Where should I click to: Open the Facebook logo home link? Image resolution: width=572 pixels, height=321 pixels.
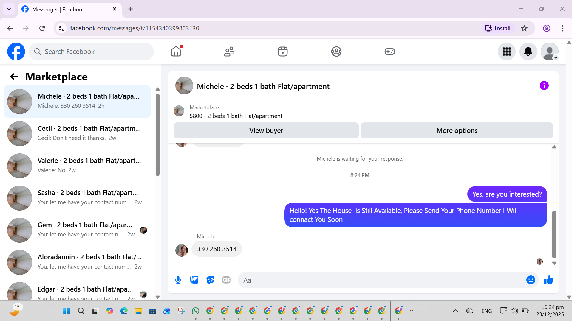click(16, 52)
